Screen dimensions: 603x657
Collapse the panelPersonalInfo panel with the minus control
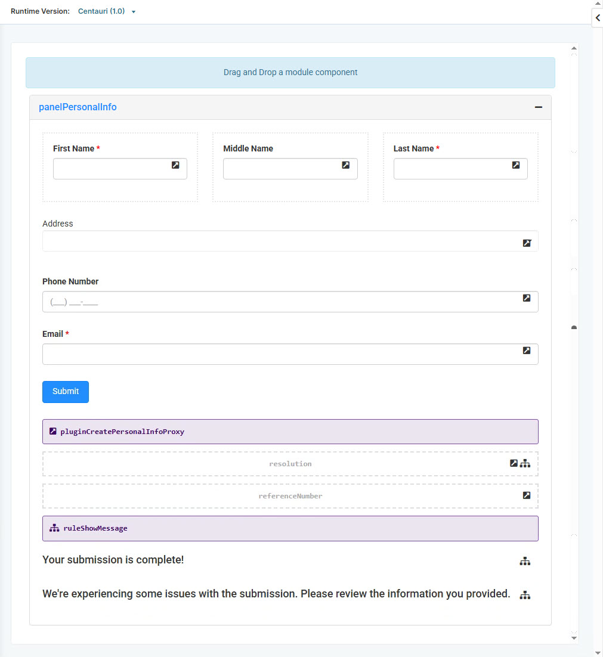click(x=539, y=107)
